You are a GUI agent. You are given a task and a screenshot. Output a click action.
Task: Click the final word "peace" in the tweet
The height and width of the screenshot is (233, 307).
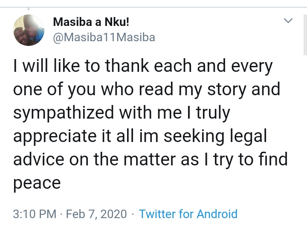(x=37, y=183)
